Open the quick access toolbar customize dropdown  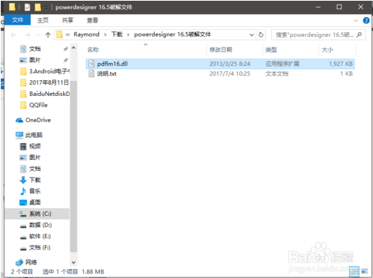tap(46, 7)
